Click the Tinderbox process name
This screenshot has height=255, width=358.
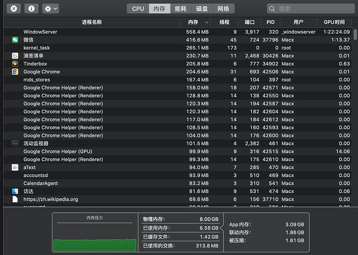[x=35, y=64]
